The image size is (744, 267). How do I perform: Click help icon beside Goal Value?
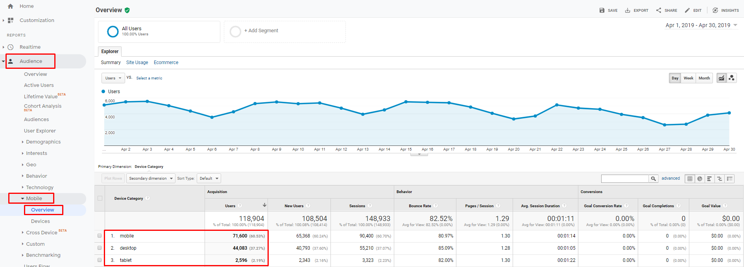[725, 206]
